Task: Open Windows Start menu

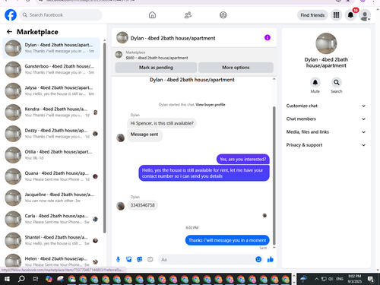Action: [7, 279]
